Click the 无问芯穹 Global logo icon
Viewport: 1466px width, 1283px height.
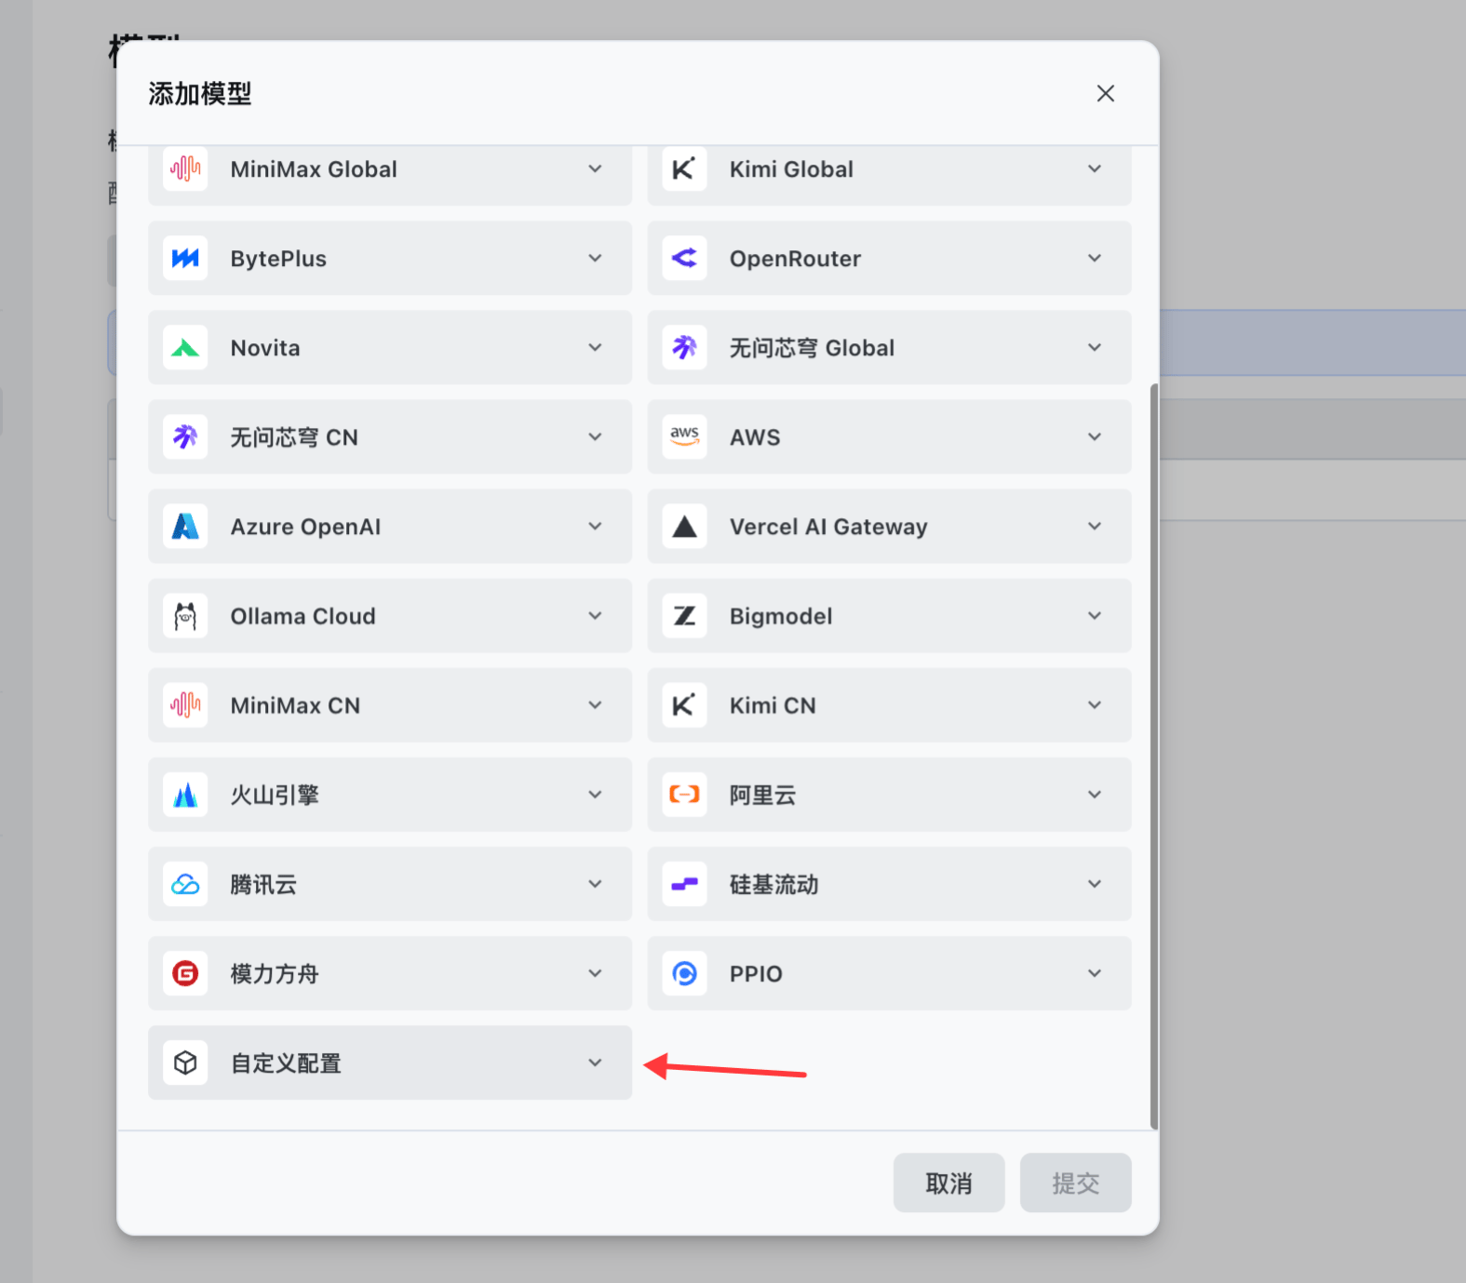pos(684,348)
